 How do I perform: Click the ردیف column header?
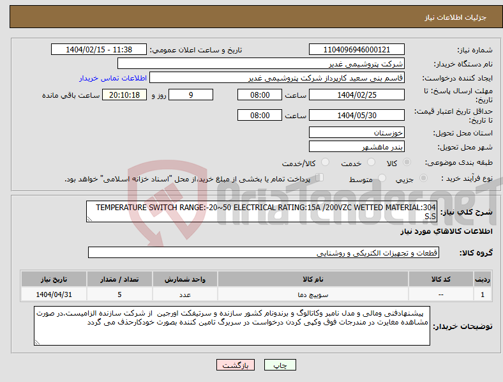[x=482, y=279]
